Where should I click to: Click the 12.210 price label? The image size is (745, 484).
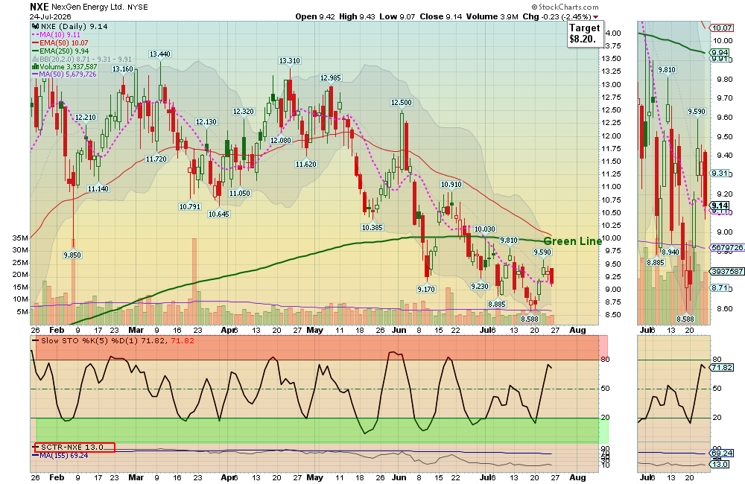click(x=86, y=118)
